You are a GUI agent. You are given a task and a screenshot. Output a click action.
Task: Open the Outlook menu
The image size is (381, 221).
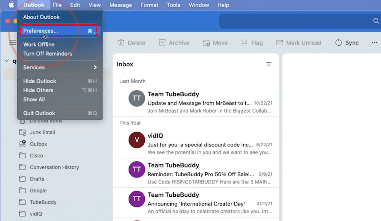[x=34, y=5]
